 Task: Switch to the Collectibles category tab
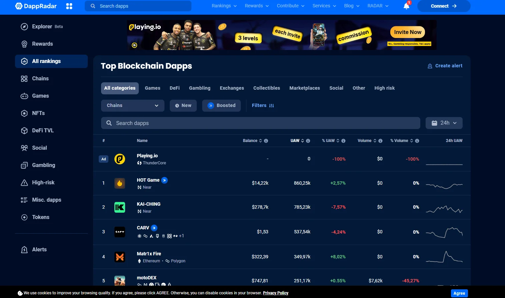[267, 88]
